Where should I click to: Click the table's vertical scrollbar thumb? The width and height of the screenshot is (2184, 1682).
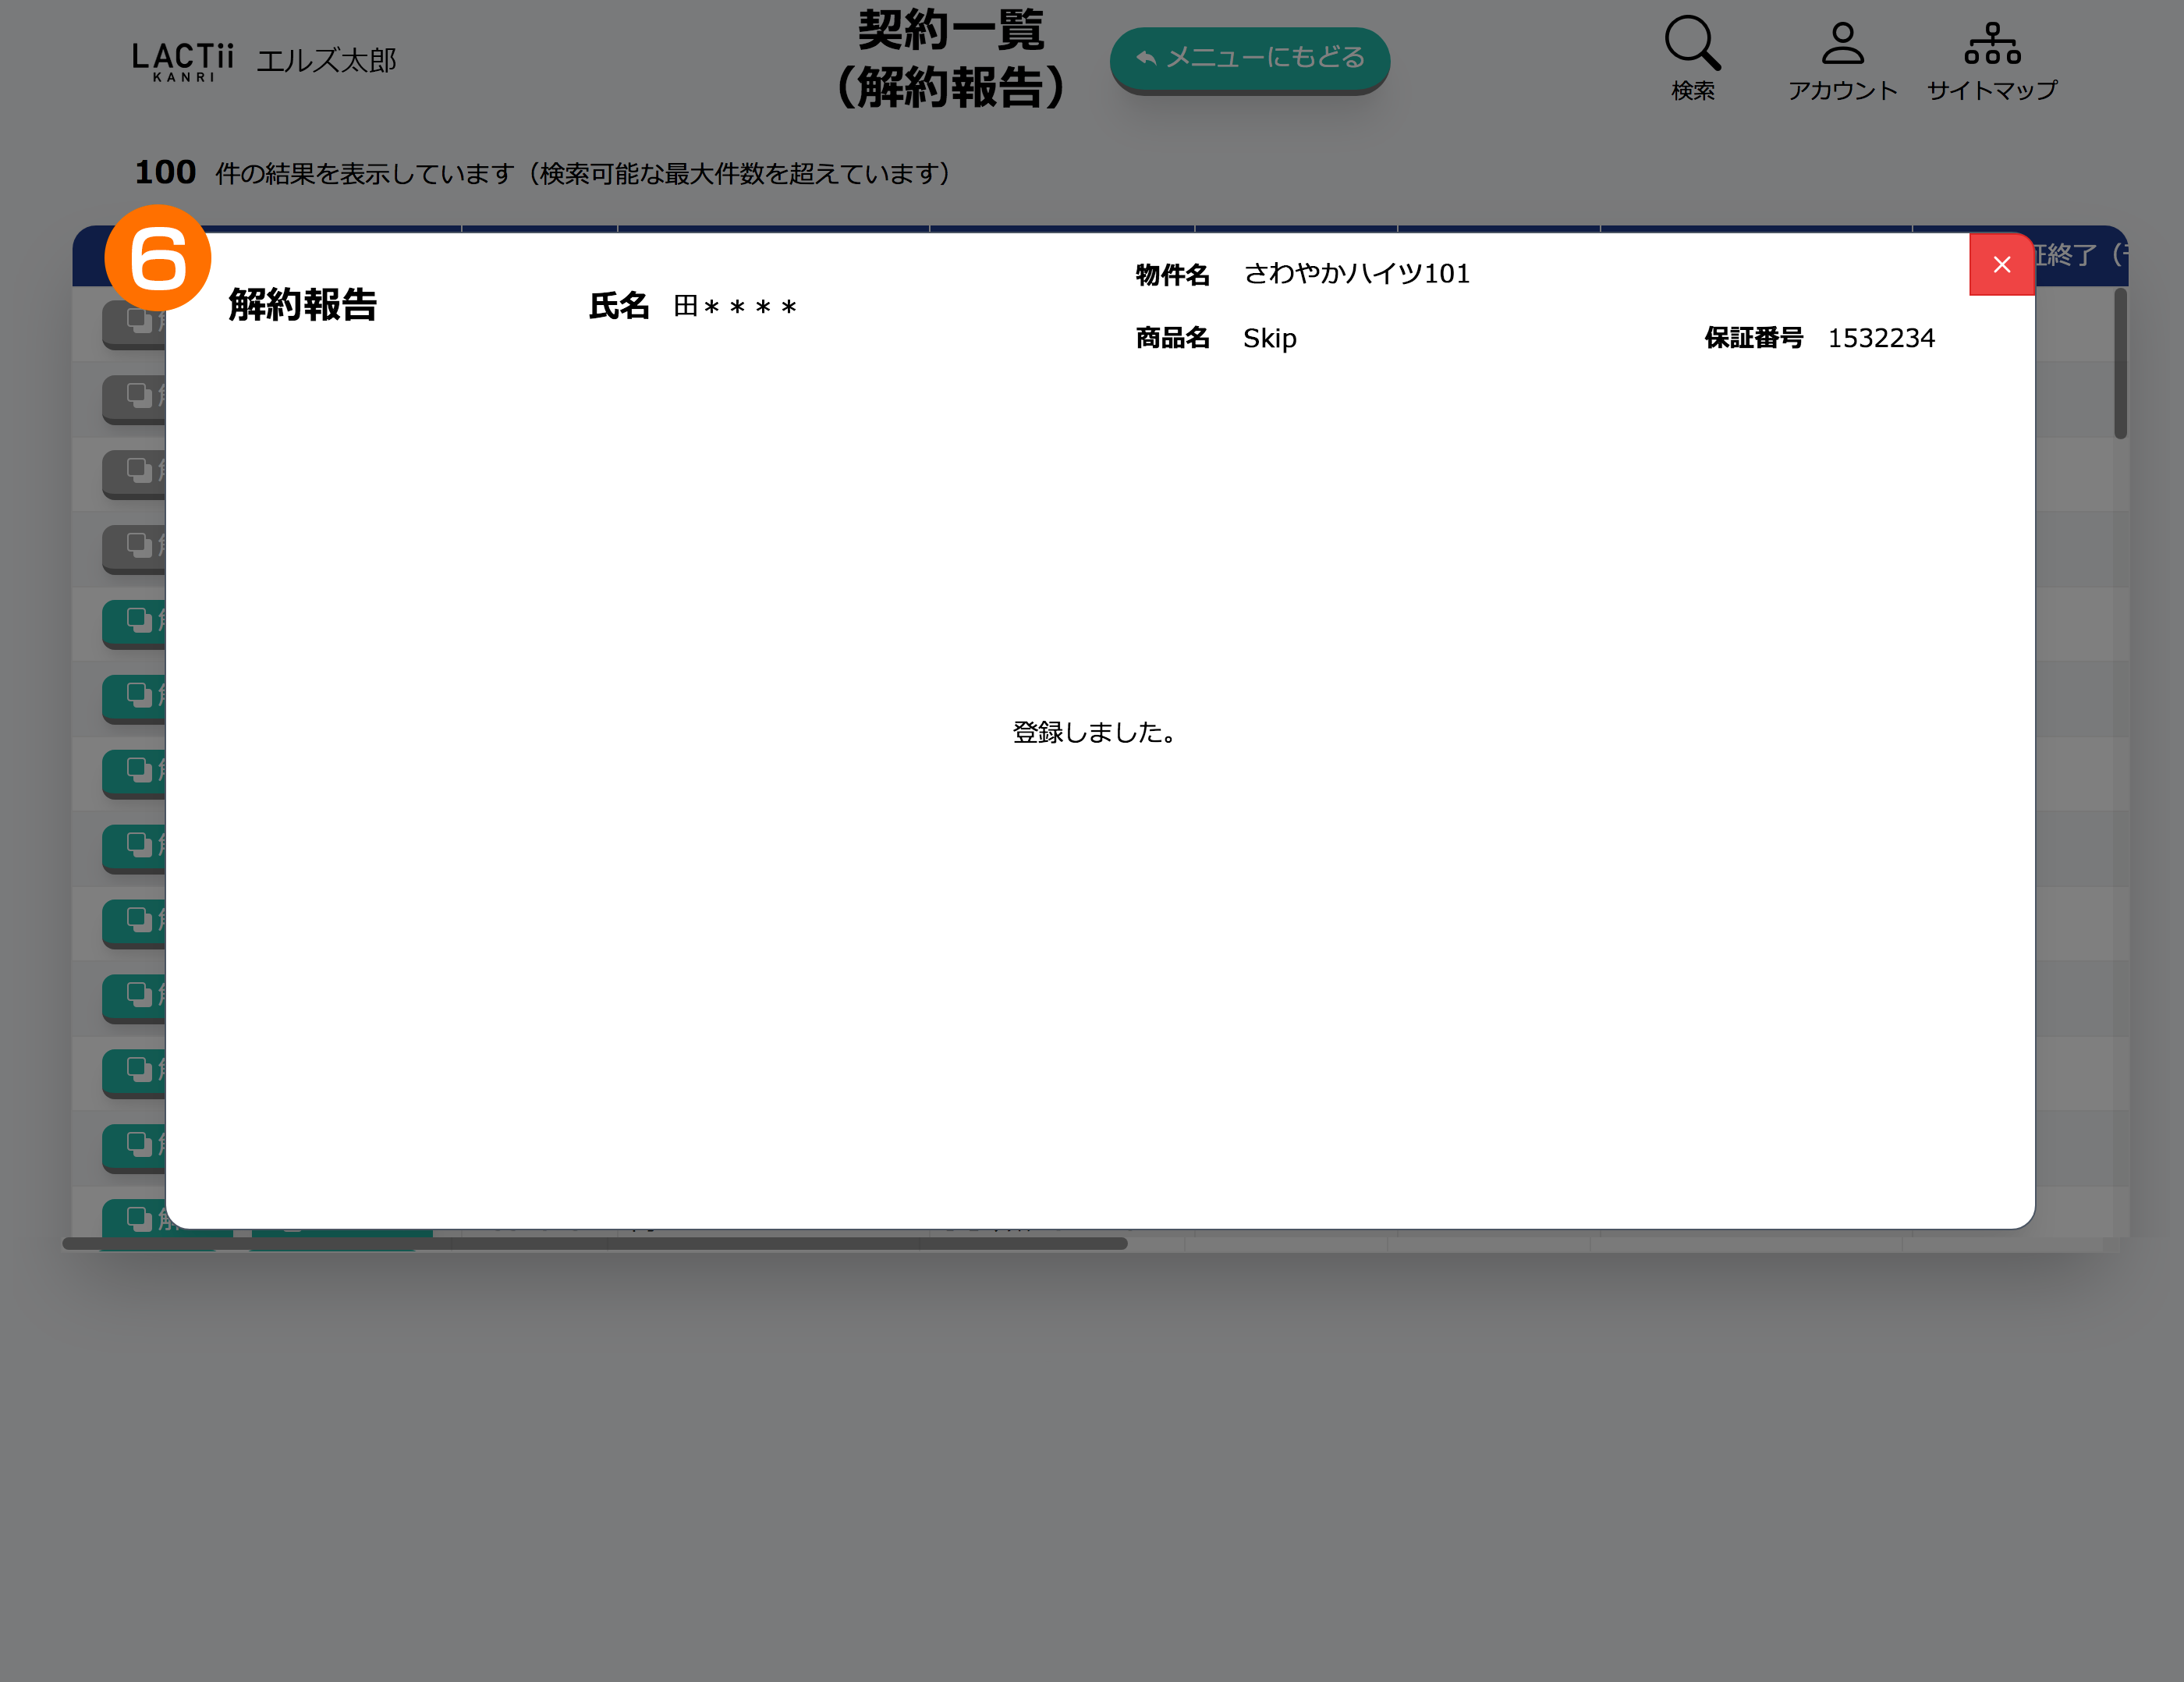tap(2119, 363)
